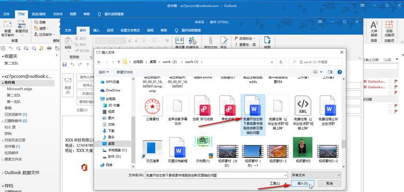Screen dimensions: 404x192
Task: Open the view options dropdown arrow
Action: [321, 72]
